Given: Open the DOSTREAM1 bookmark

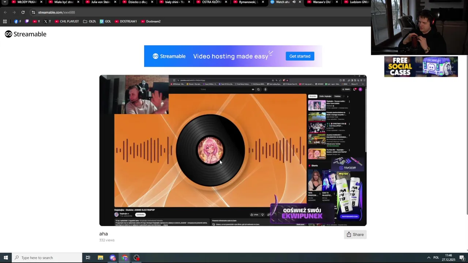Looking at the screenshot, I should (126, 22).
